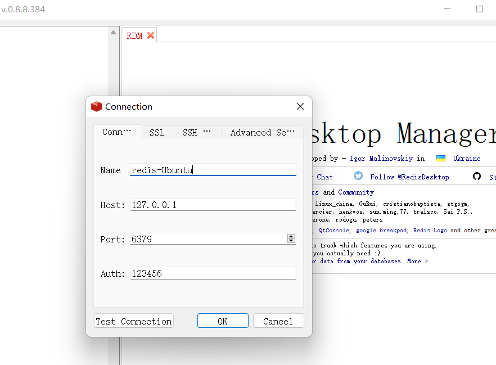Click into the Host field
Image resolution: width=496 pixels, height=365 pixels.
pyautogui.click(x=213, y=205)
